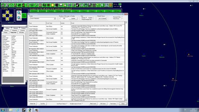Screen dimensions: 199x112
Task: Switch to the Minerals tab
Action: [16, 28]
